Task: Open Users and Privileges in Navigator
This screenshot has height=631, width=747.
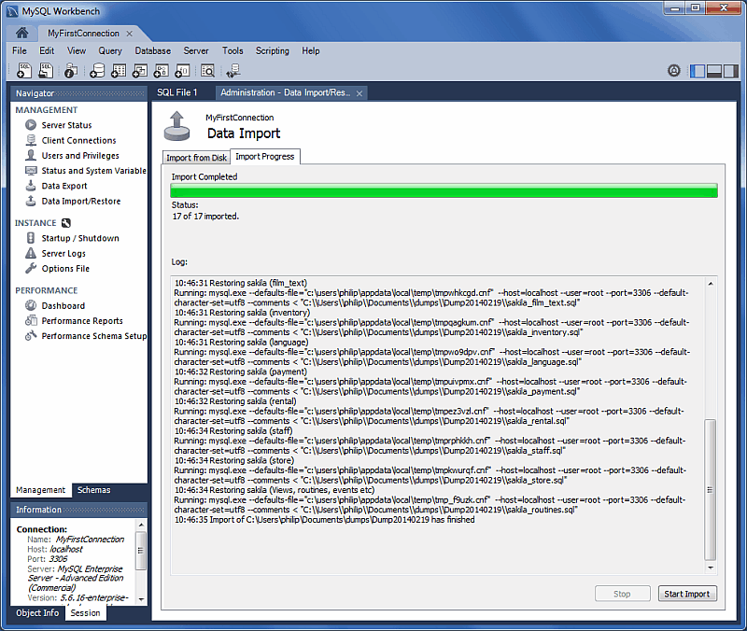Action: point(80,156)
